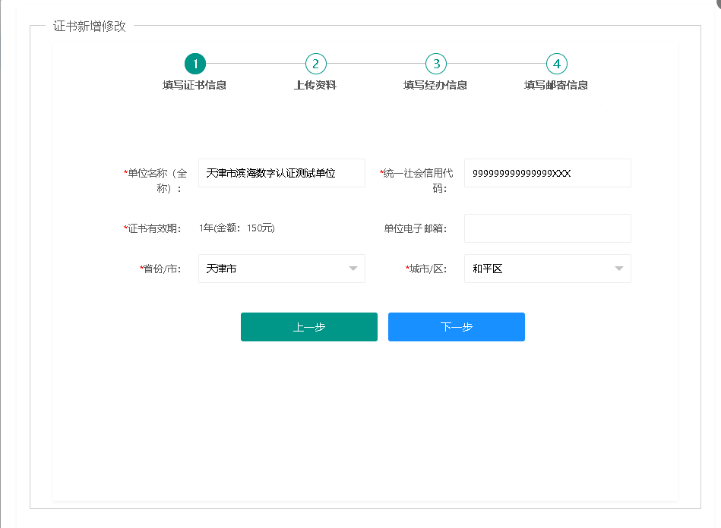Click the 上传资料 step label
The width and height of the screenshot is (721, 528).
click(315, 85)
